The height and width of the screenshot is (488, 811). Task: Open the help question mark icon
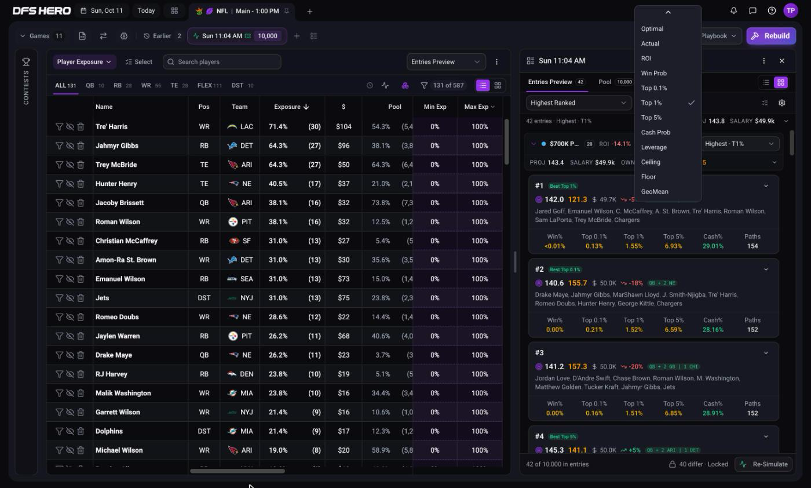tap(772, 10)
